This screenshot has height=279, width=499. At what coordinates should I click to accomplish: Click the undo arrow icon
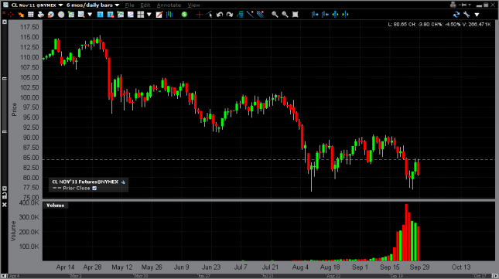click(219, 15)
